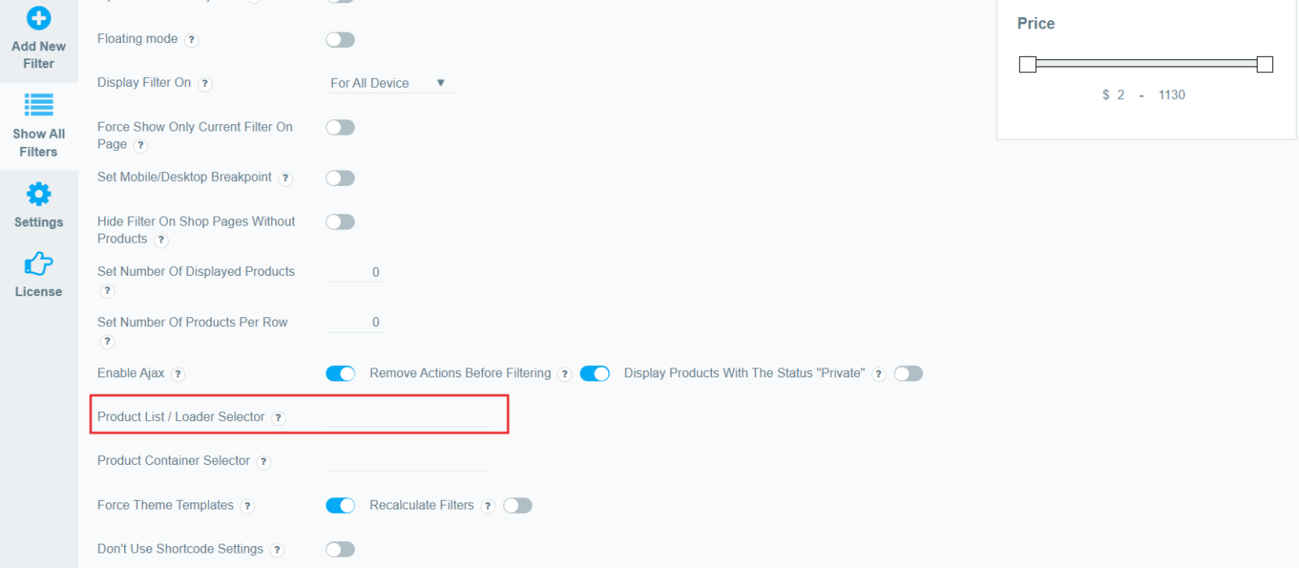Open the License thumbs-up icon

(38, 264)
